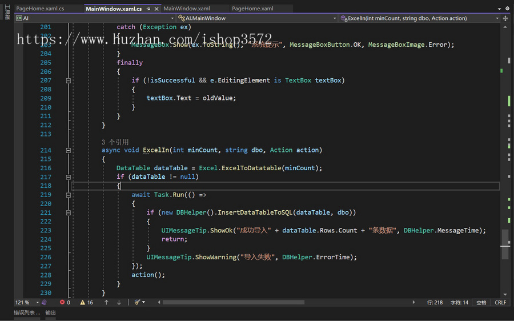Click 'await Task.Run' at line 219

coord(158,195)
